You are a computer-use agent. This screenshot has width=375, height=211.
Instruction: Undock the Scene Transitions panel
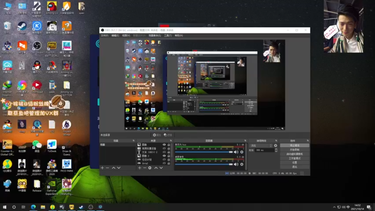(x=276, y=141)
